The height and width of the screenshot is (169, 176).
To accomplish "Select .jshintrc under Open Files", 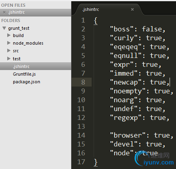I will 35,12.
